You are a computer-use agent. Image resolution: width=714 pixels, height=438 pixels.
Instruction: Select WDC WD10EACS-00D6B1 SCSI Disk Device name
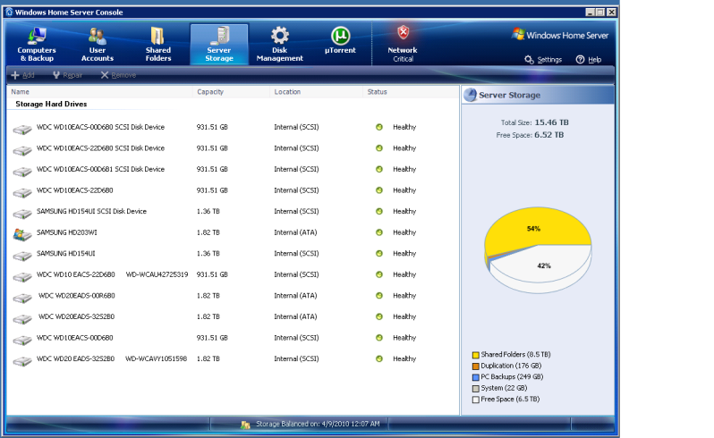[100, 169]
